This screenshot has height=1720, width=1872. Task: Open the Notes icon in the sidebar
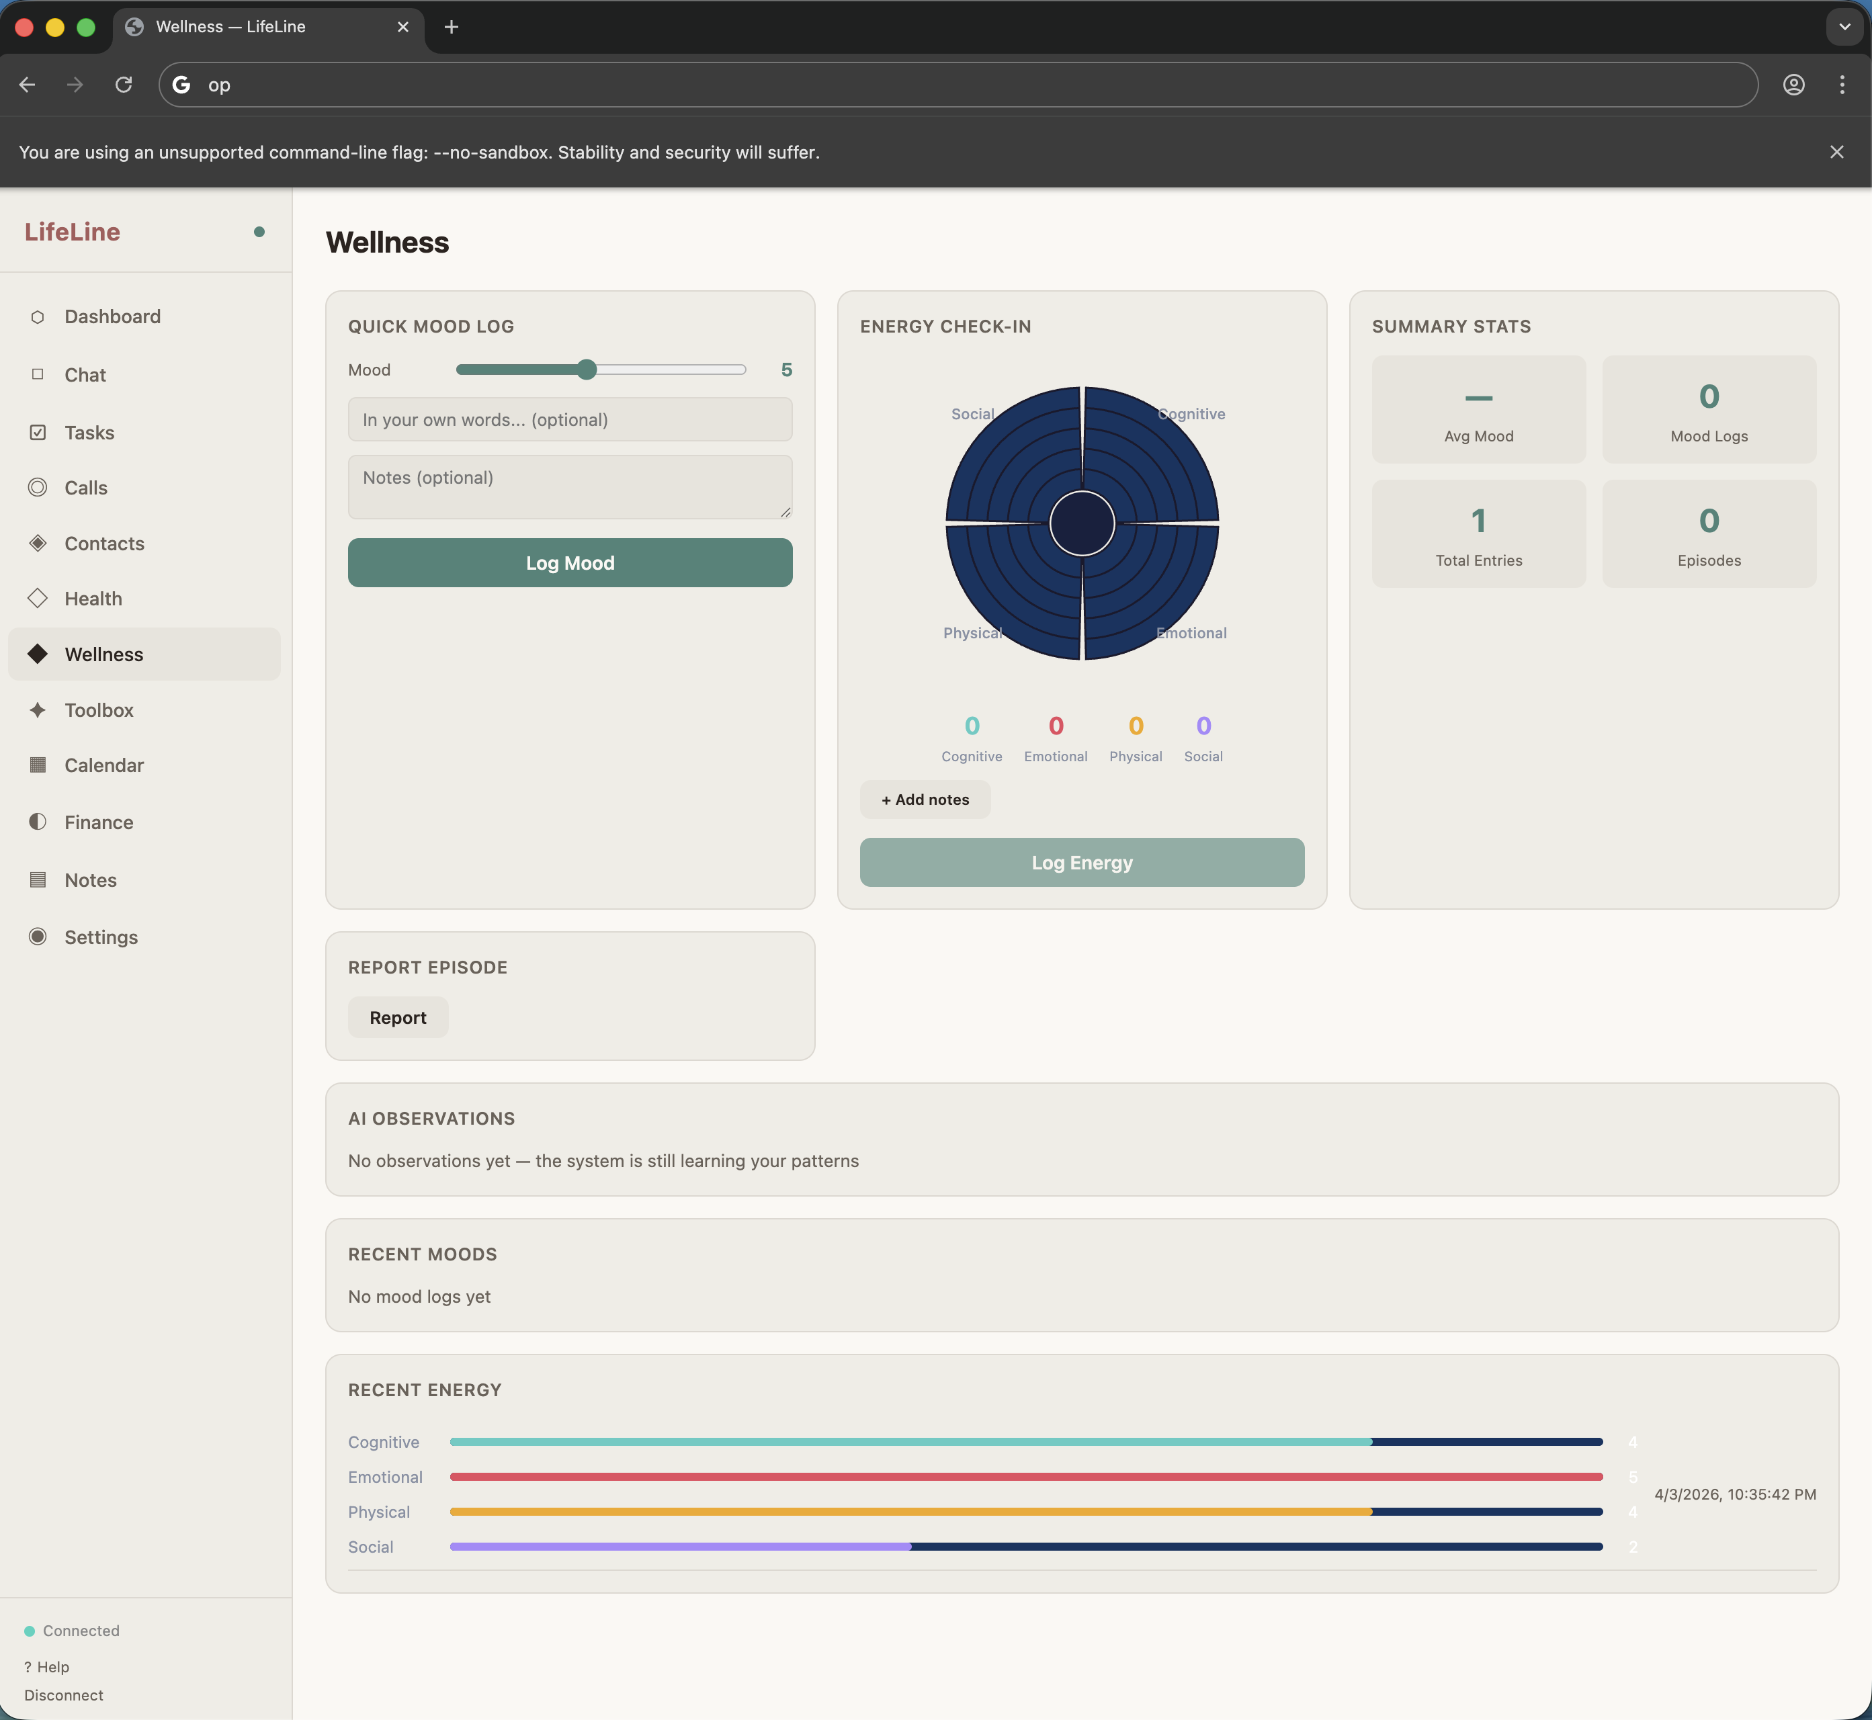coord(38,879)
